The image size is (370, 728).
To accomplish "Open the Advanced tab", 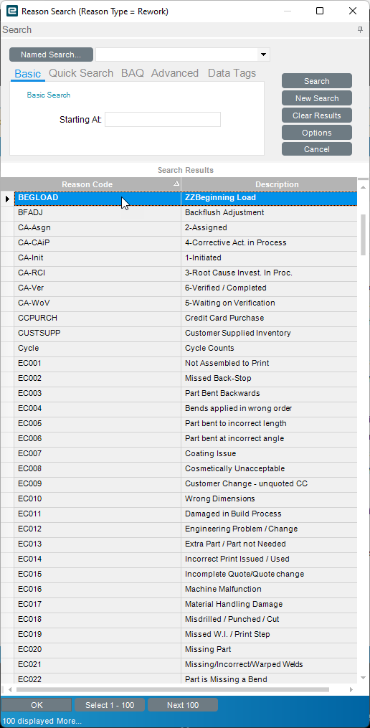I will [x=175, y=73].
